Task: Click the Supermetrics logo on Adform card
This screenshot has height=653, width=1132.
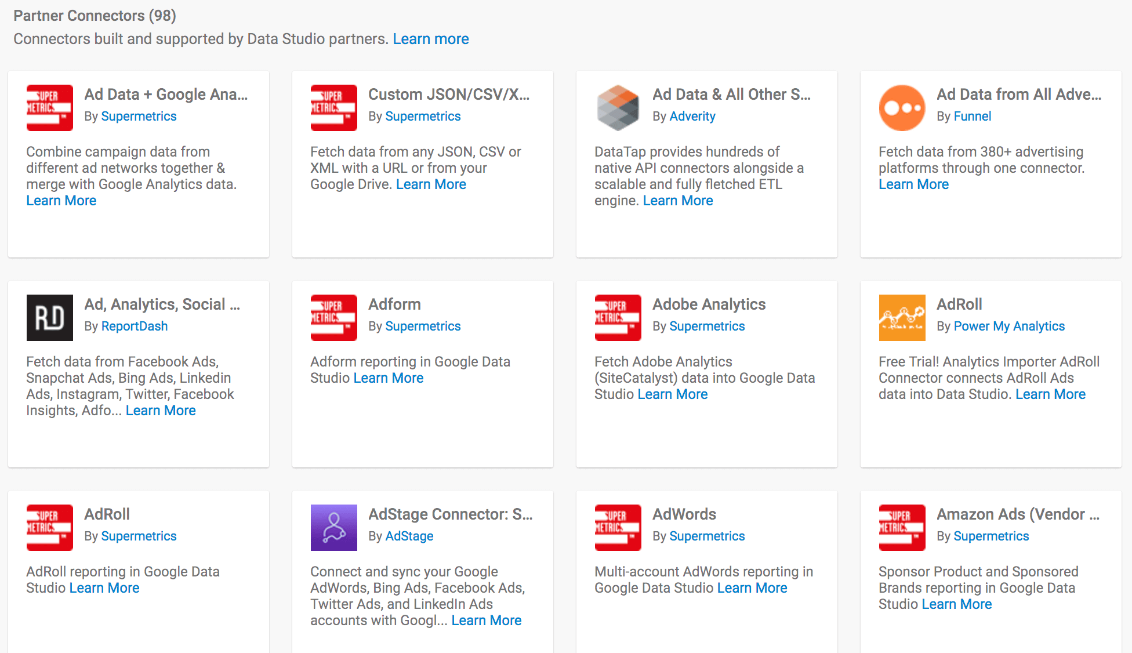Action: pos(334,318)
